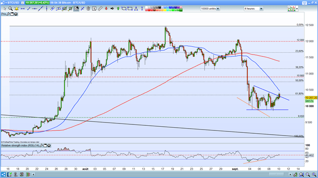Select the rectangle drawing tool

tap(130, 8)
